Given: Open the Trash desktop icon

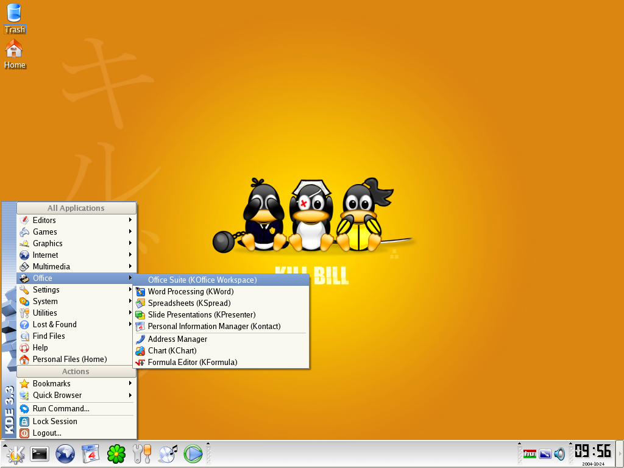Looking at the screenshot, I should pos(14,18).
